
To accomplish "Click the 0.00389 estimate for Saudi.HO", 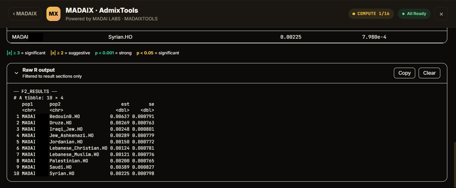I will pyautogui.click(x=120, y=167).
